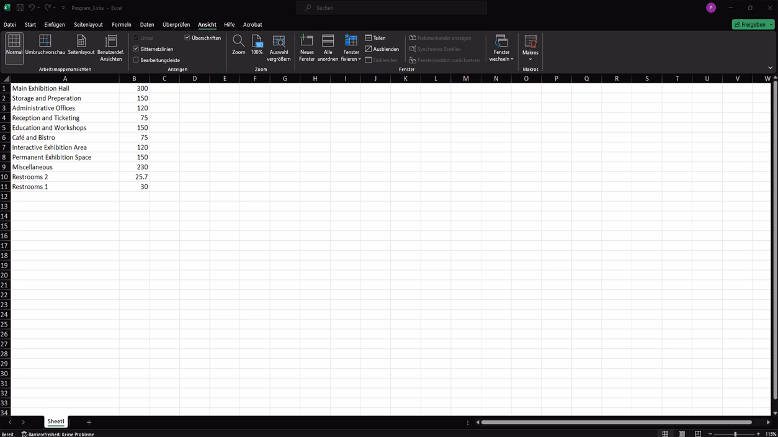Screen dimensions: 778x437
Task: Enable the Bearbeitungsleiste checkbox
Action: pos(136,60)
